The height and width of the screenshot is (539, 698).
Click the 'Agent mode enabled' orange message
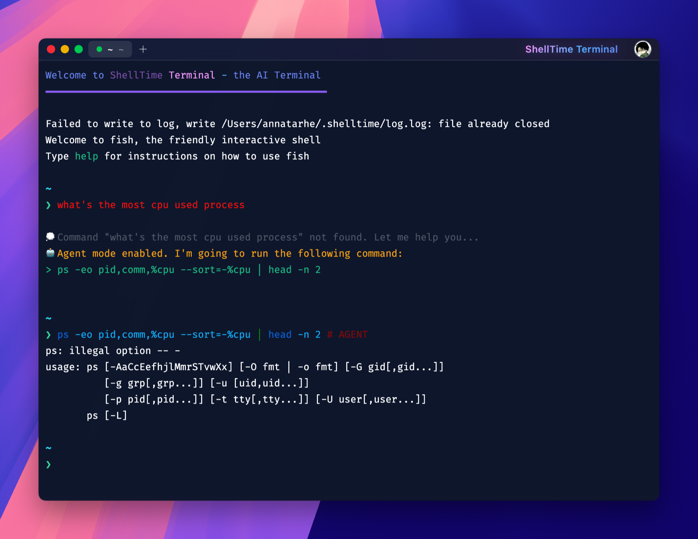click(x=230, y=253)
